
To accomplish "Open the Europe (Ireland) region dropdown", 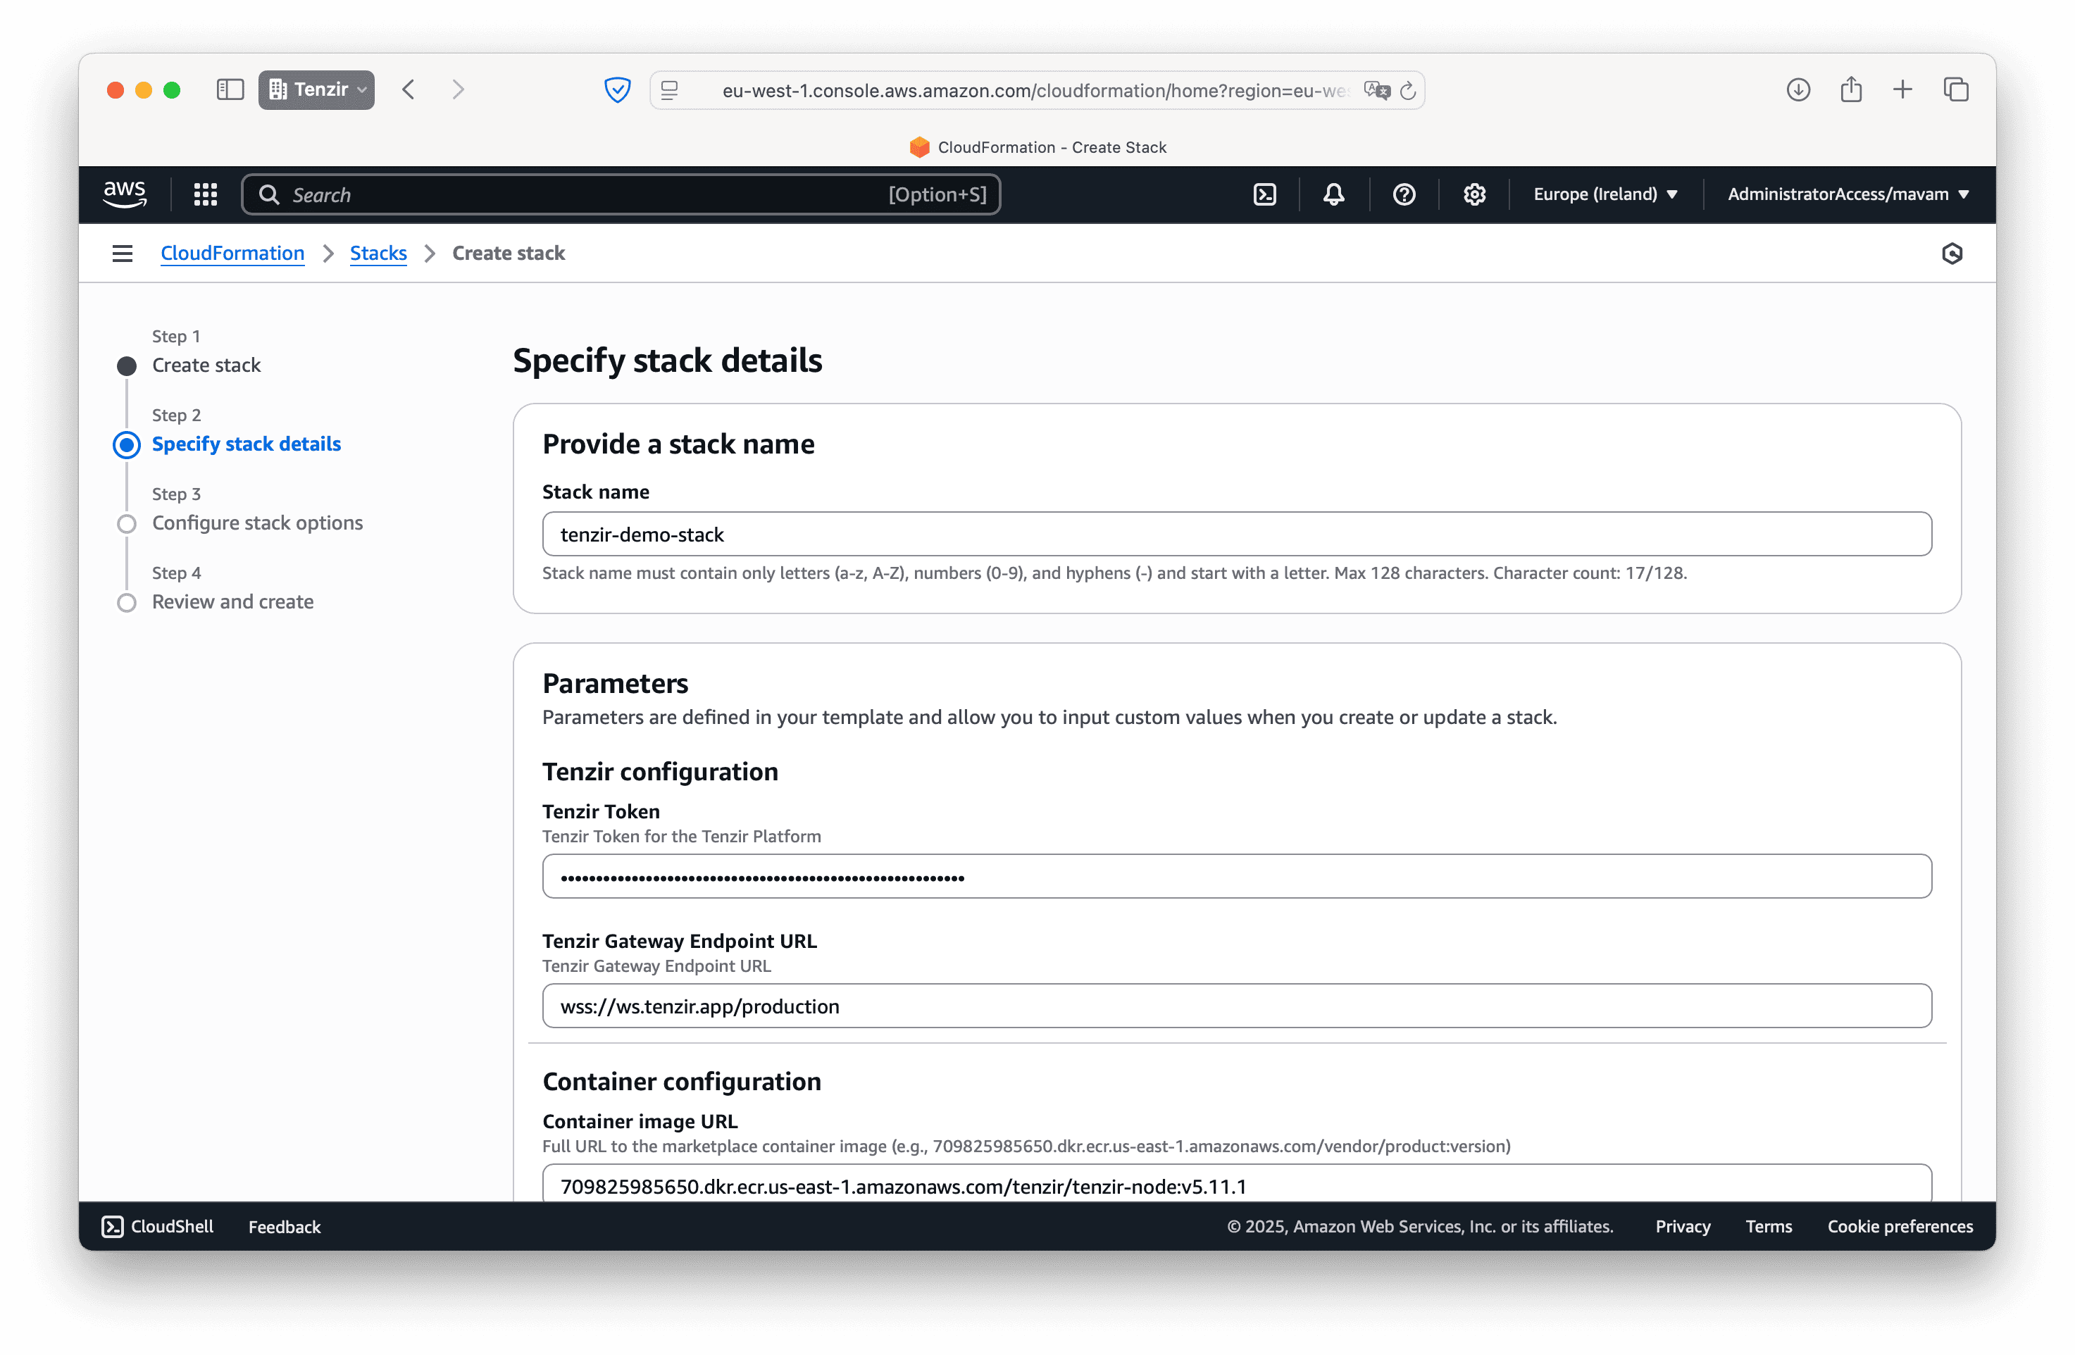I will 1605,194.
